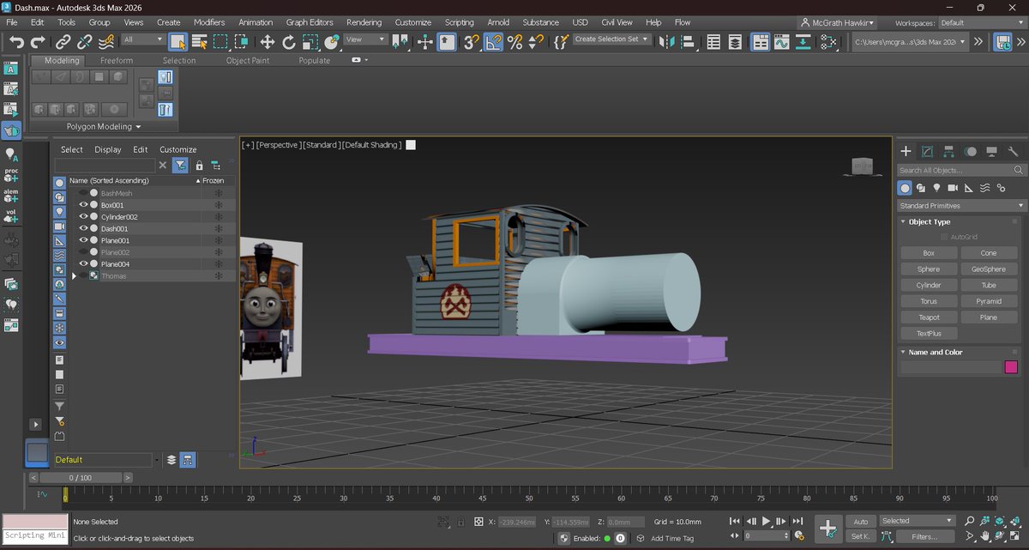Toggle visibility eye of Dash001

click(x=84, y=229)
